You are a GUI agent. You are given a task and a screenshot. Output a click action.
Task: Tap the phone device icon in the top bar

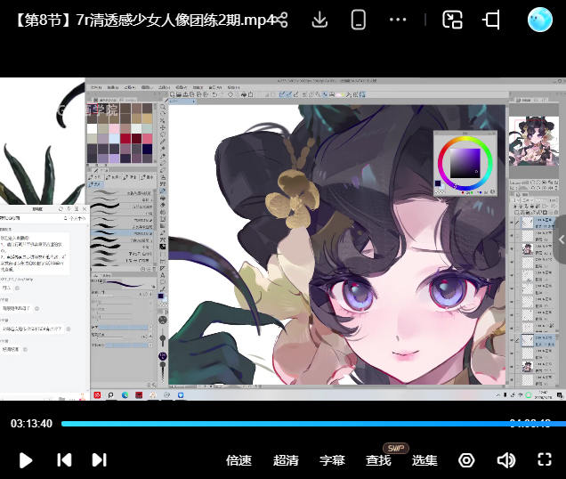358,20
